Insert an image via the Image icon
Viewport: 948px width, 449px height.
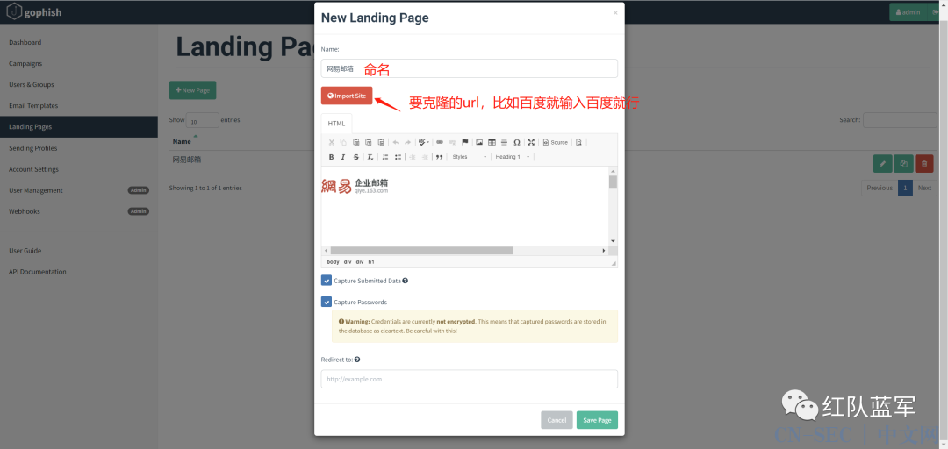(479, 142)
